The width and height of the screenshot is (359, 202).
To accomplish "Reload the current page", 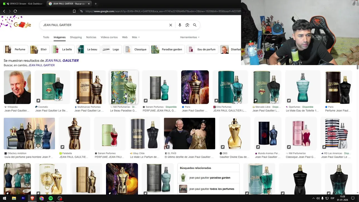I will pyautogui.click(x=15, y=11).
